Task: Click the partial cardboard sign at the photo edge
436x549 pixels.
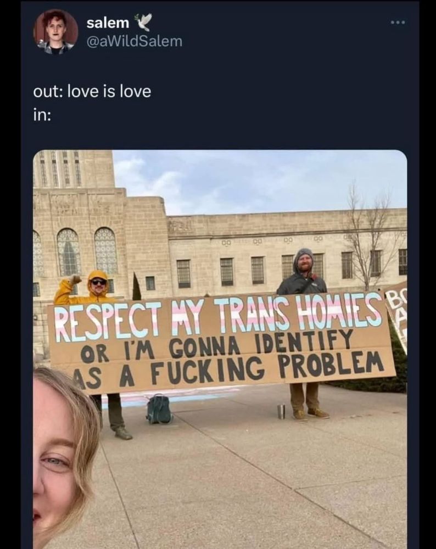Action: click(x=396, y=315)
